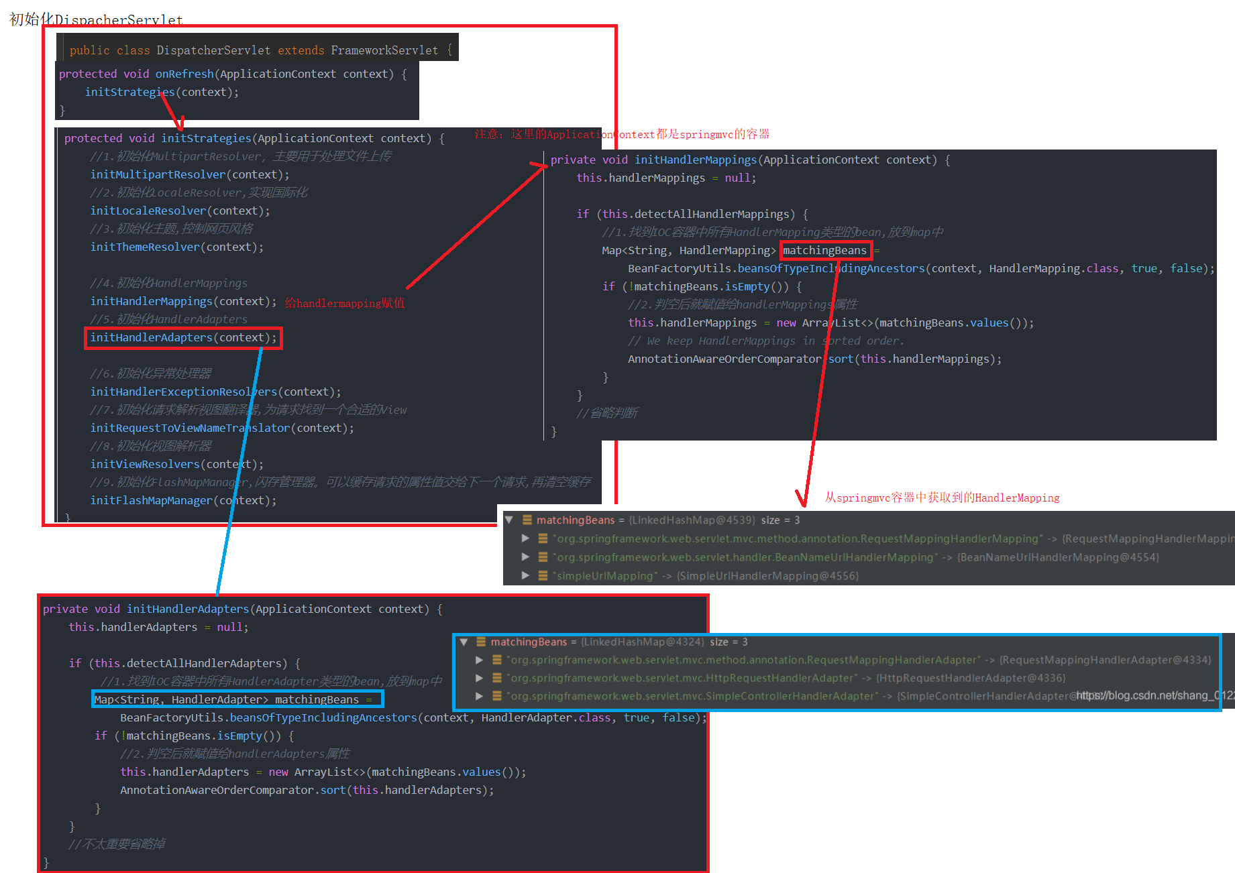Click matchingBeans variable in initHandlerMappings method

coord(825,250)
